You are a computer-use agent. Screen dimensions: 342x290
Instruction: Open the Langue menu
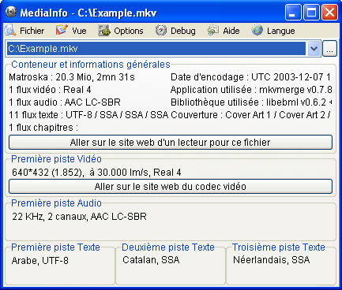pos(281,31)
